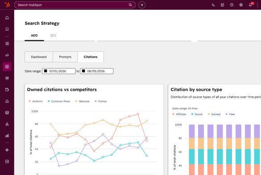
Task: Open the marketplace icon in top bar
Action: (x=222, y=5)
